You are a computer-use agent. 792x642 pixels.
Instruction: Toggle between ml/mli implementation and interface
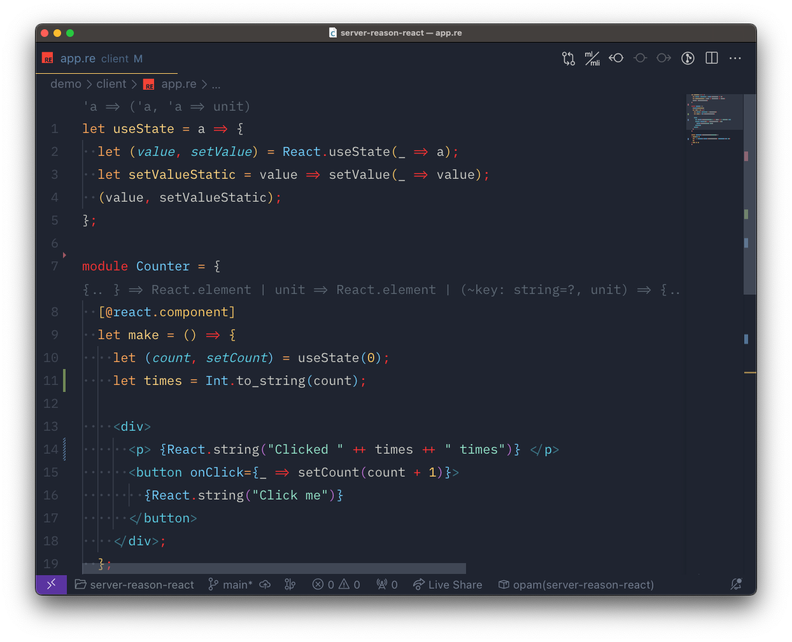pyautogui.click(x=592, y=59)
